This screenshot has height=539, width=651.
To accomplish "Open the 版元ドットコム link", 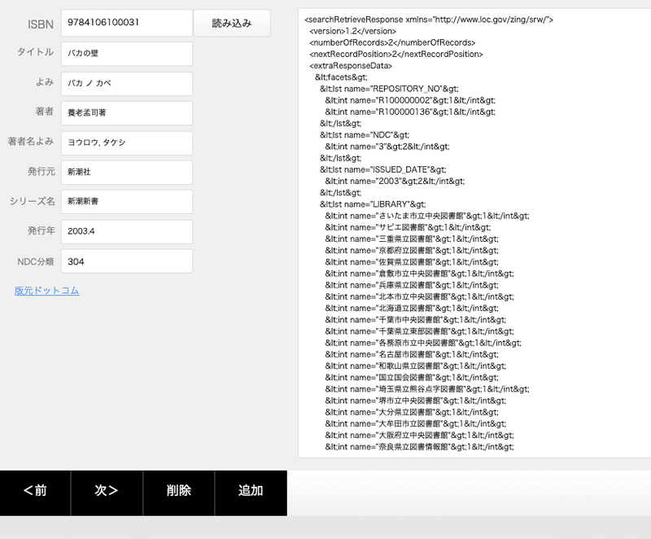I will coord(47,291).
